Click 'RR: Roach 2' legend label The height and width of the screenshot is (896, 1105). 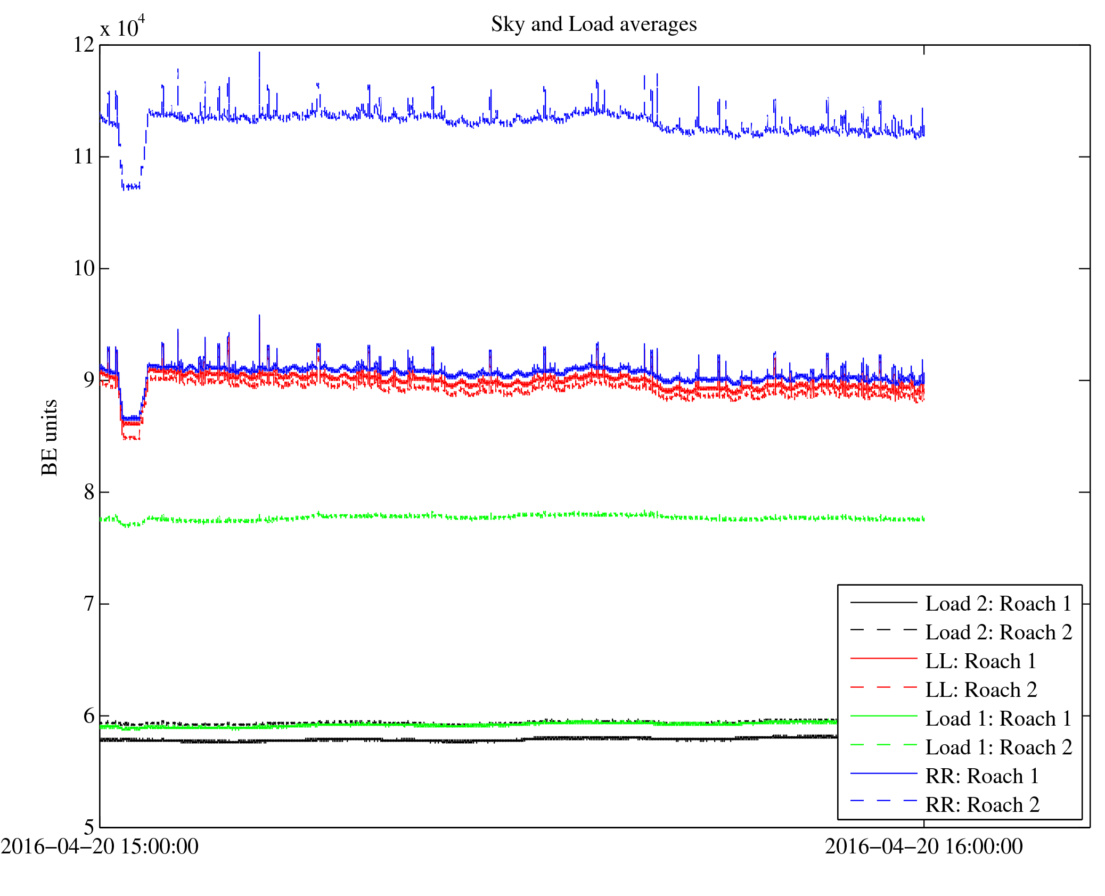(982, 805)
